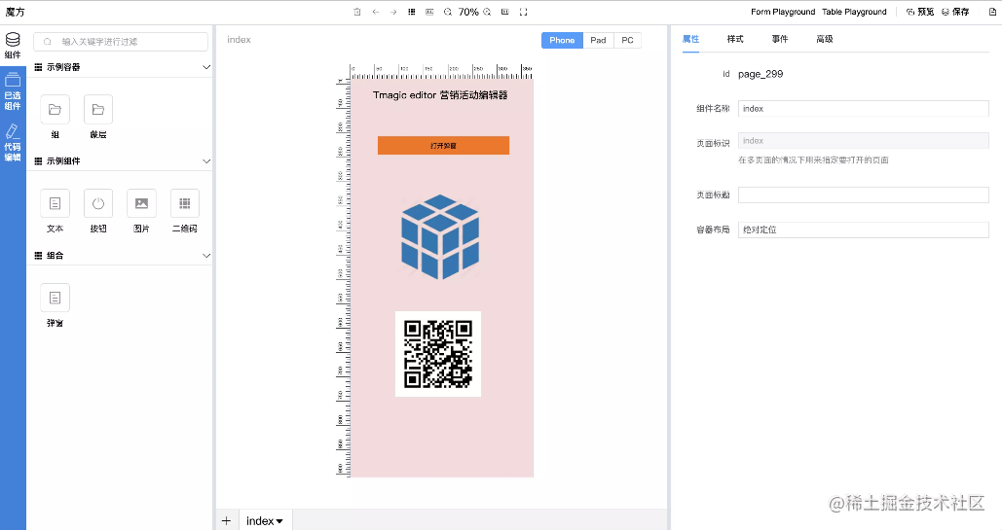Select the 组 group container component
Image resolution: width=1002 pixels, height=530 pixels.
pos(55,117)
